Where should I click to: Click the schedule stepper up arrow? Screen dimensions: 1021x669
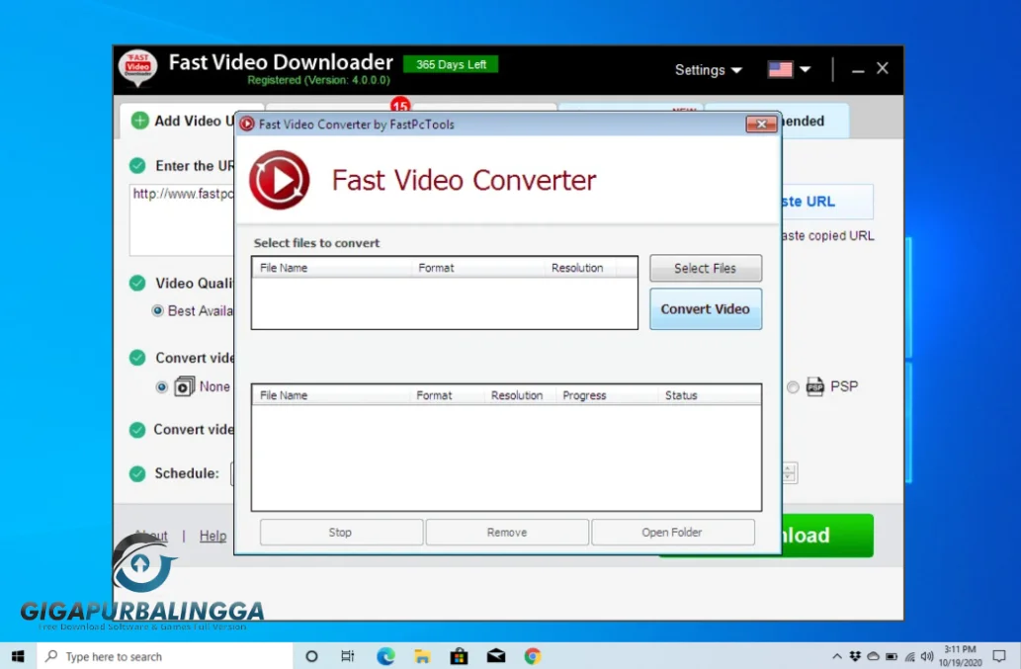coord(788,468)
